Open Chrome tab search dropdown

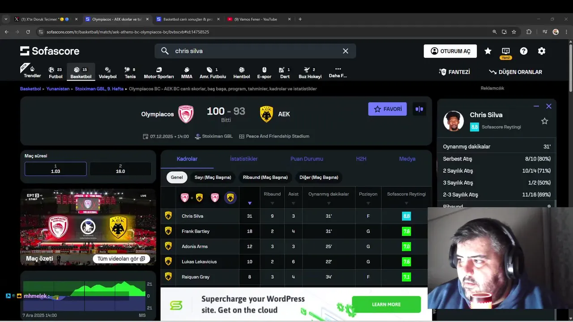[x=6, y=19]
